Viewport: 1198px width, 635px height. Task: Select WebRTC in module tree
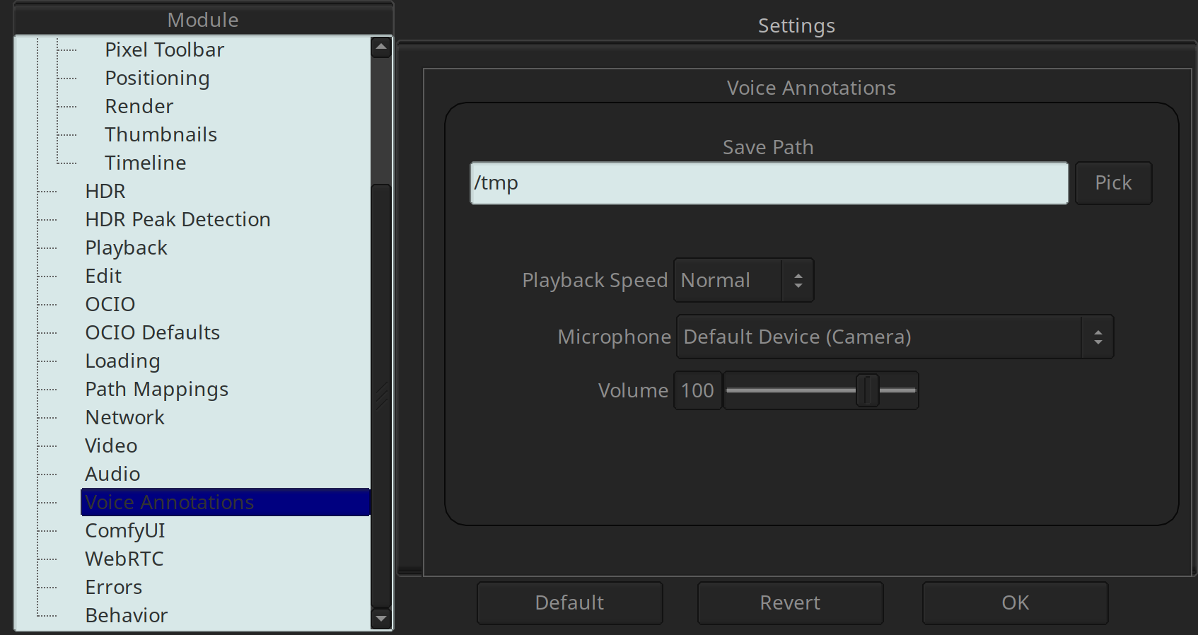pos(124,559)
